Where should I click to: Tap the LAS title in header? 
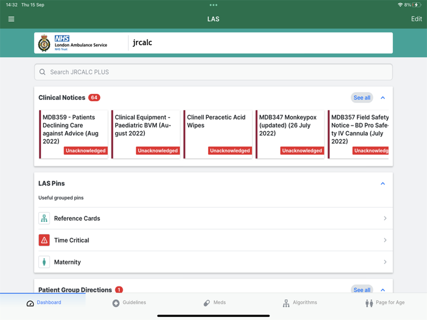click(213, 19)
